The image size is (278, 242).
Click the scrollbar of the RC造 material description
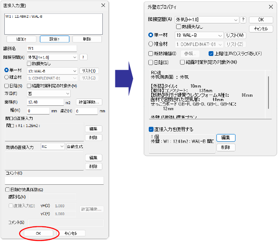pyautogui.click(x=268, y=93)
